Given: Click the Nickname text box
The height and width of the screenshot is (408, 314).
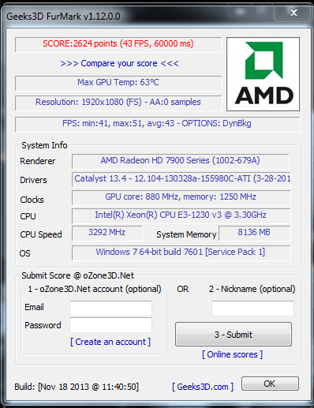Looking at the screenshot, I should point(252,309).
